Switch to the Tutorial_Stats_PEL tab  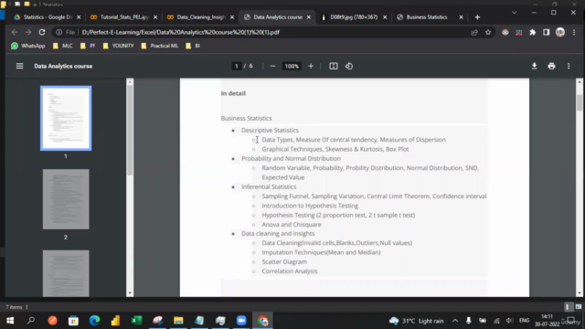coord(124,17)
